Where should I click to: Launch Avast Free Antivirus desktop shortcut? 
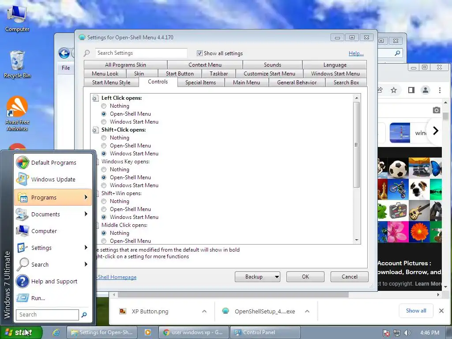[x=17, y=113]
